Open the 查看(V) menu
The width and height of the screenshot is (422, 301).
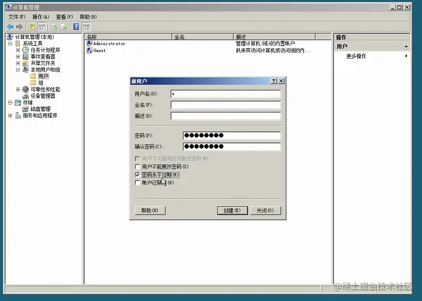click(64, 17)
